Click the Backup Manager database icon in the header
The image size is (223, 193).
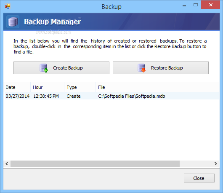click(x=13, y=22)
